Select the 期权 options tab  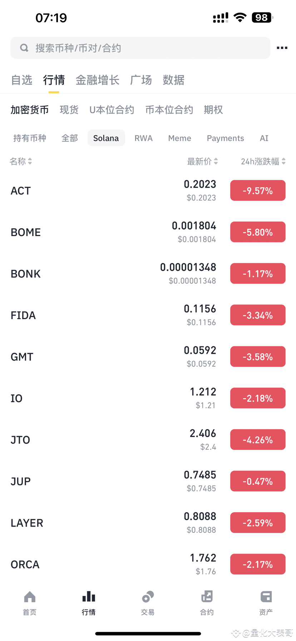tap(213, 110)
